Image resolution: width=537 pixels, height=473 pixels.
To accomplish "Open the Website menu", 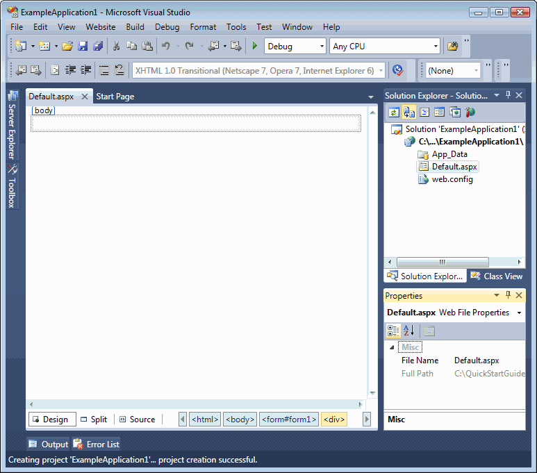I will point(101,27).
